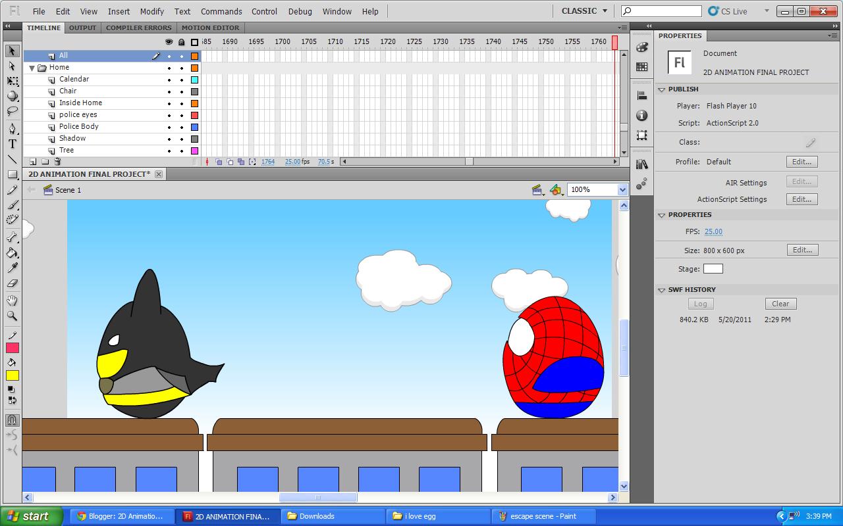Viewport: 843px width, 526px height.
Task: Open timeline panel options menu
Action: click(x=623, y=28)
